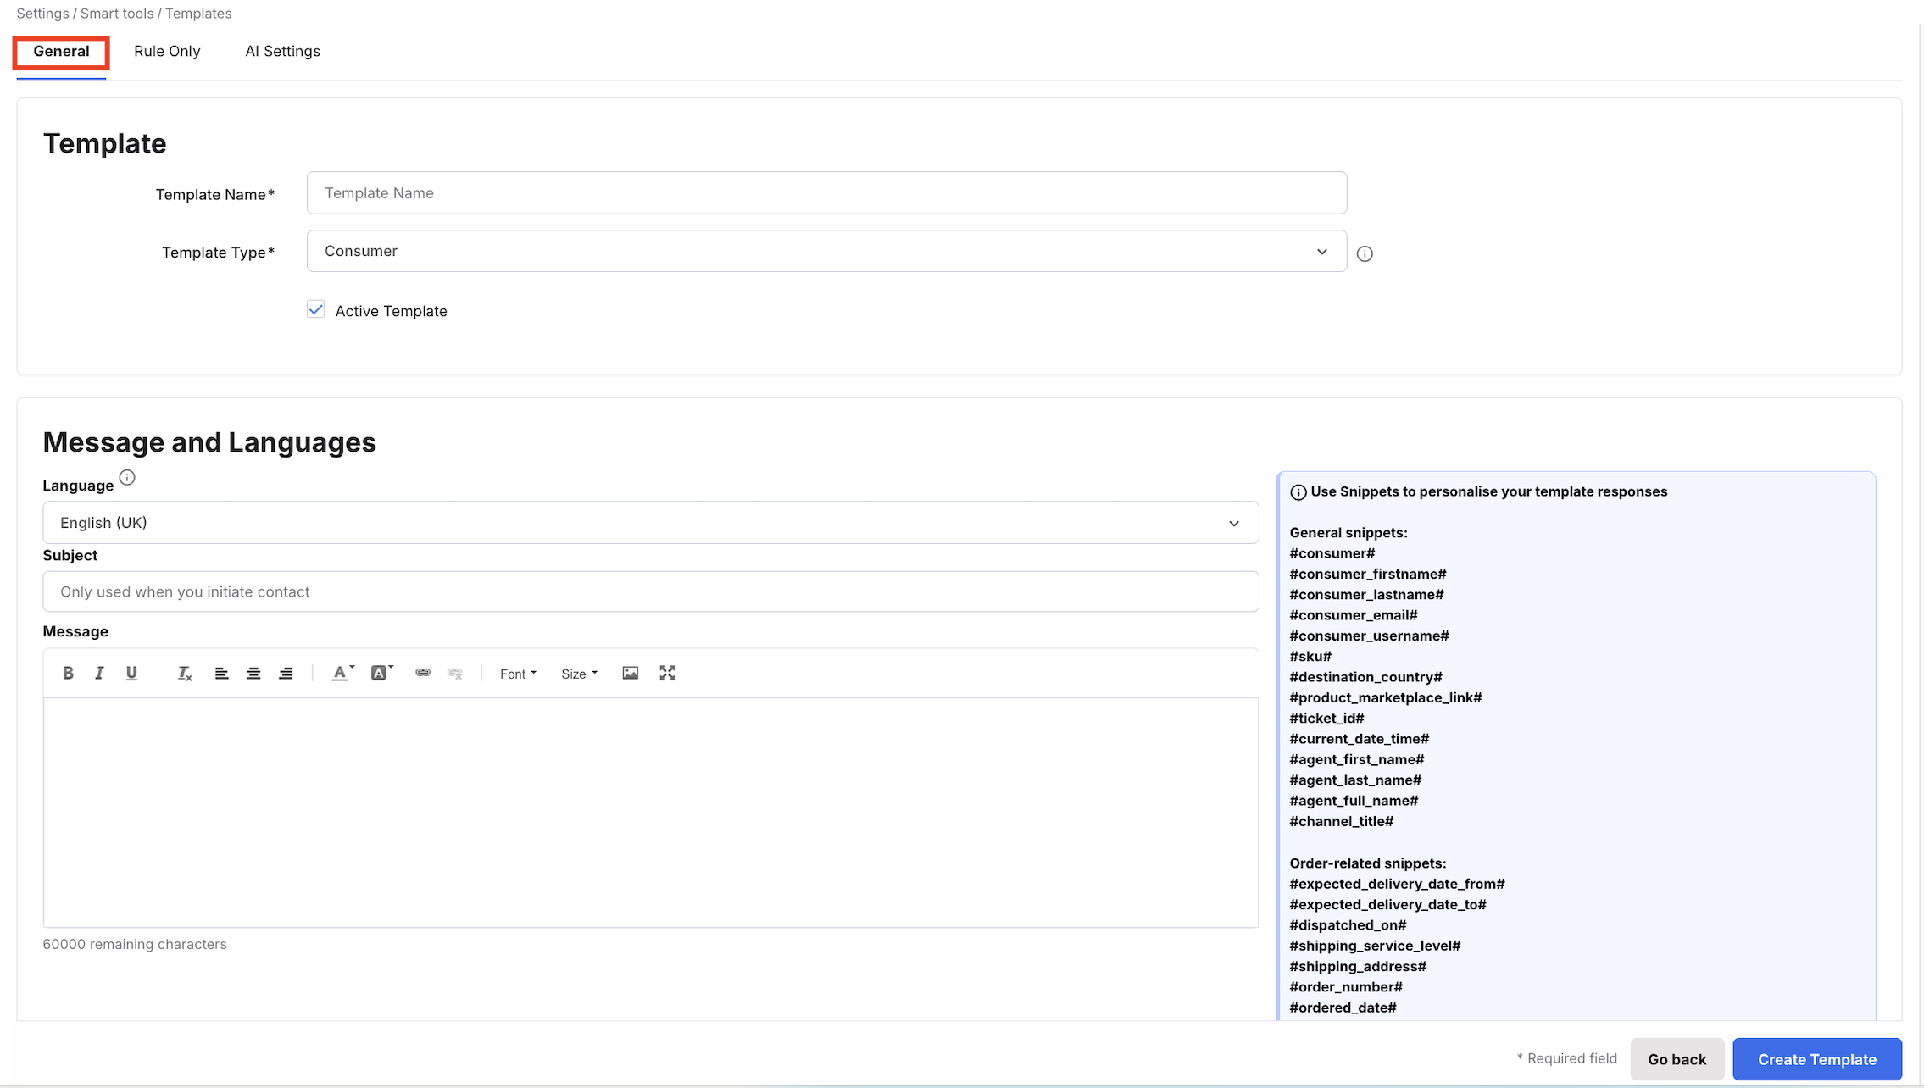Maximize the message editor
The image size is (1924, 1088).
[667, 673]
